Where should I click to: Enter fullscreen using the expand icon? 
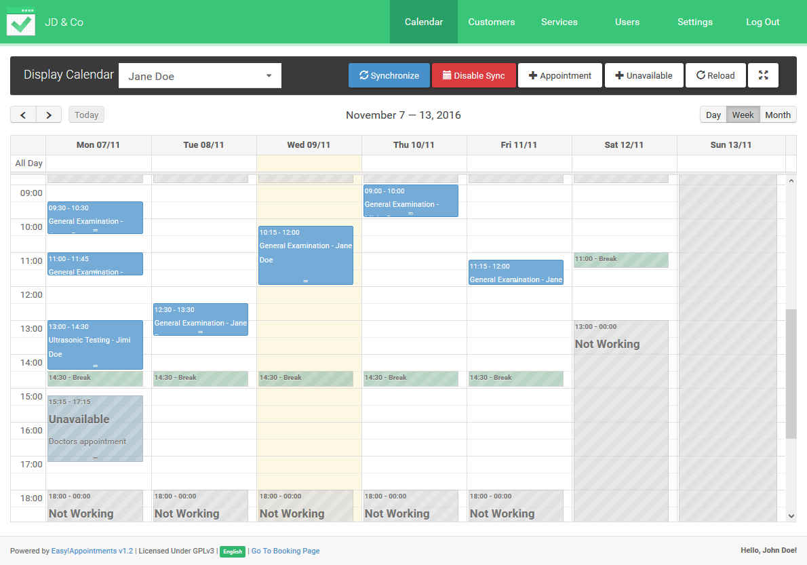click(x=763, y=75)
